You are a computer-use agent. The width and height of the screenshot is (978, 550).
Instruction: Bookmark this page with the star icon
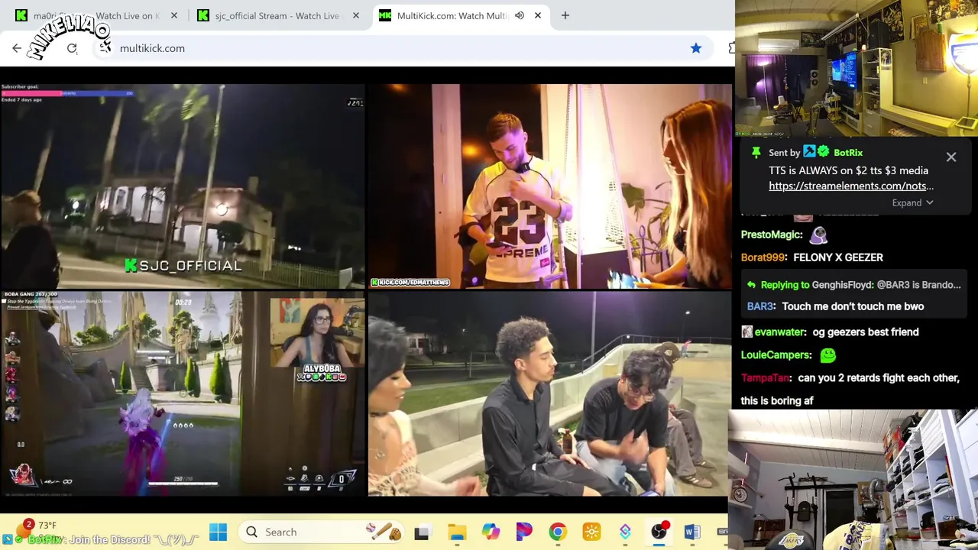[696, 48]
